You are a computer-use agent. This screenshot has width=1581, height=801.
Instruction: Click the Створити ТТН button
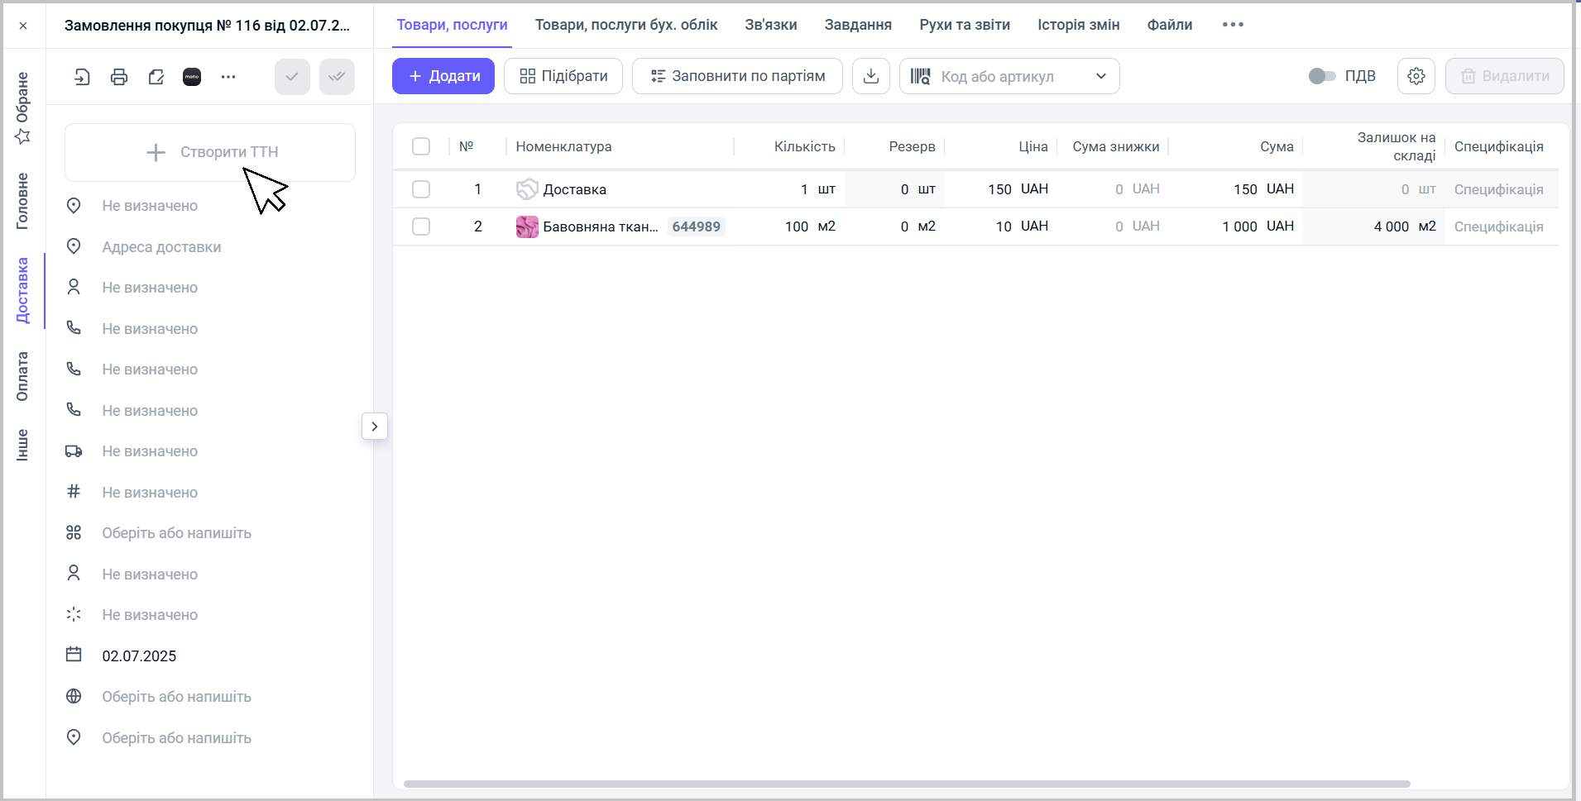click(x=210, y=152)
